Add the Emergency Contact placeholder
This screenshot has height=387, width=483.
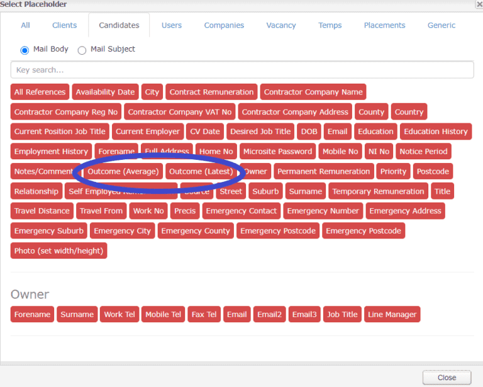(x=241, y=211)
